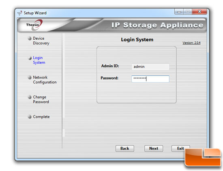Click the Legit Reviews watermark logo
Image resolution: width=223 pixels, height=171 pixels.
tap(203, 157)
